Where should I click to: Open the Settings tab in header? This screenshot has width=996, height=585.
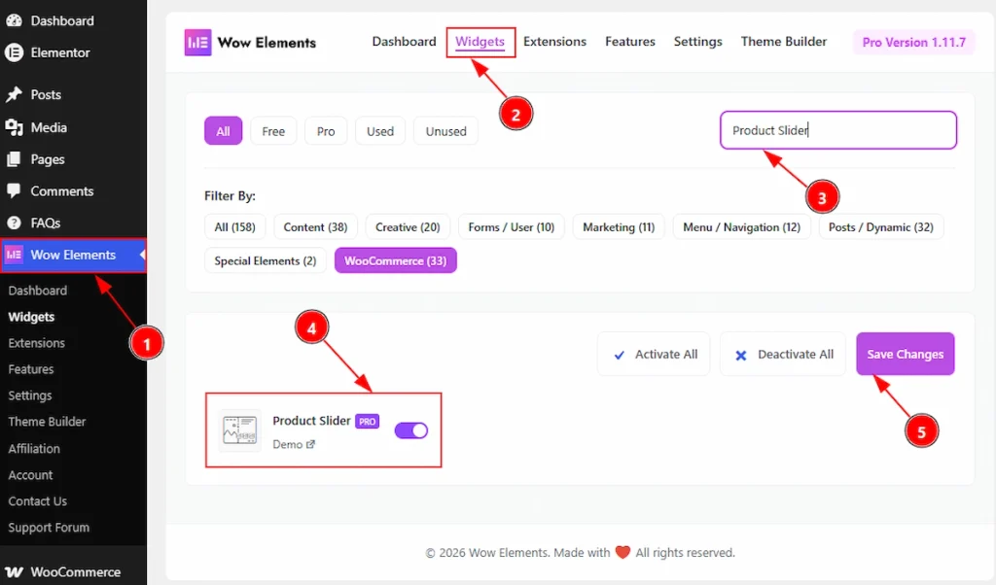pyautogui.click(x=697, y=41)
